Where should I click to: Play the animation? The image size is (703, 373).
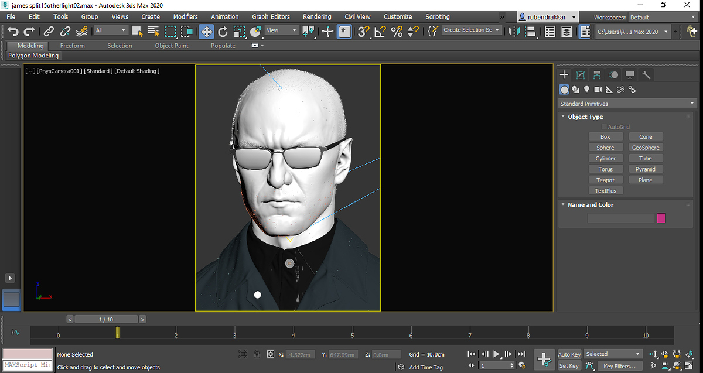pyautogui.click(x=497, y=354)
